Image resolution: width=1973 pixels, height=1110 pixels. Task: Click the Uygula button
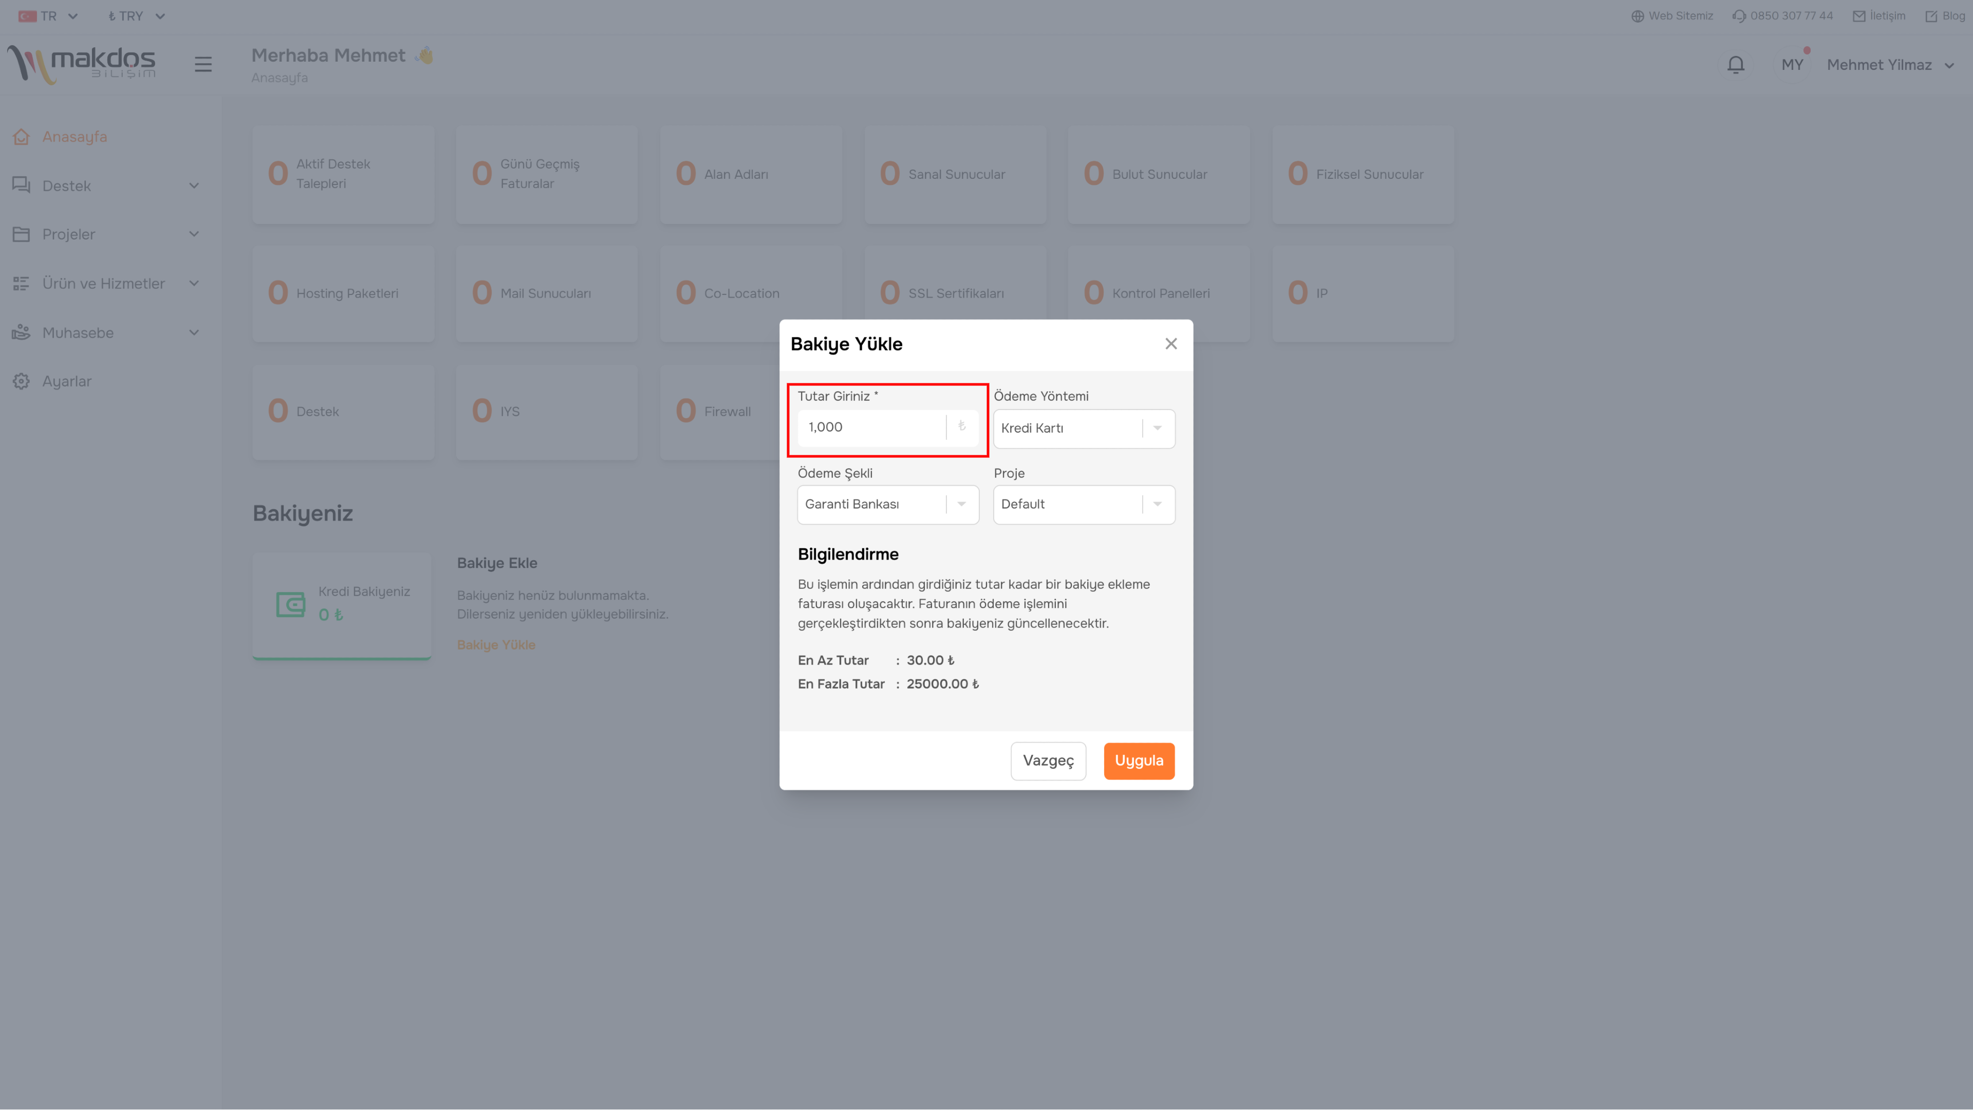(1139, 761)
